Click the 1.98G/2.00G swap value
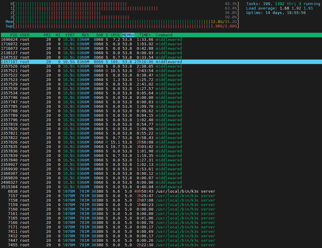322x248 pixels. pyautogui.click(x=224, y=26)
